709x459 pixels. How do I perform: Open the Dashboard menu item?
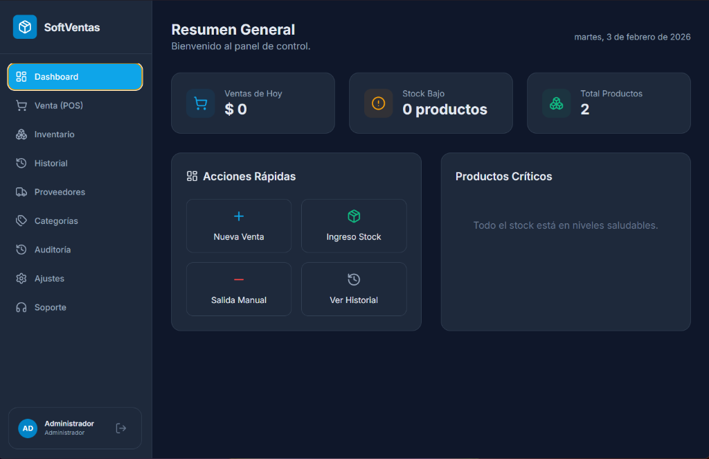[x=75, y=77]
